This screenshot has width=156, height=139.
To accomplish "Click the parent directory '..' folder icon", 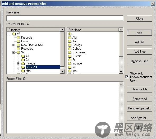I will [70, 34].
